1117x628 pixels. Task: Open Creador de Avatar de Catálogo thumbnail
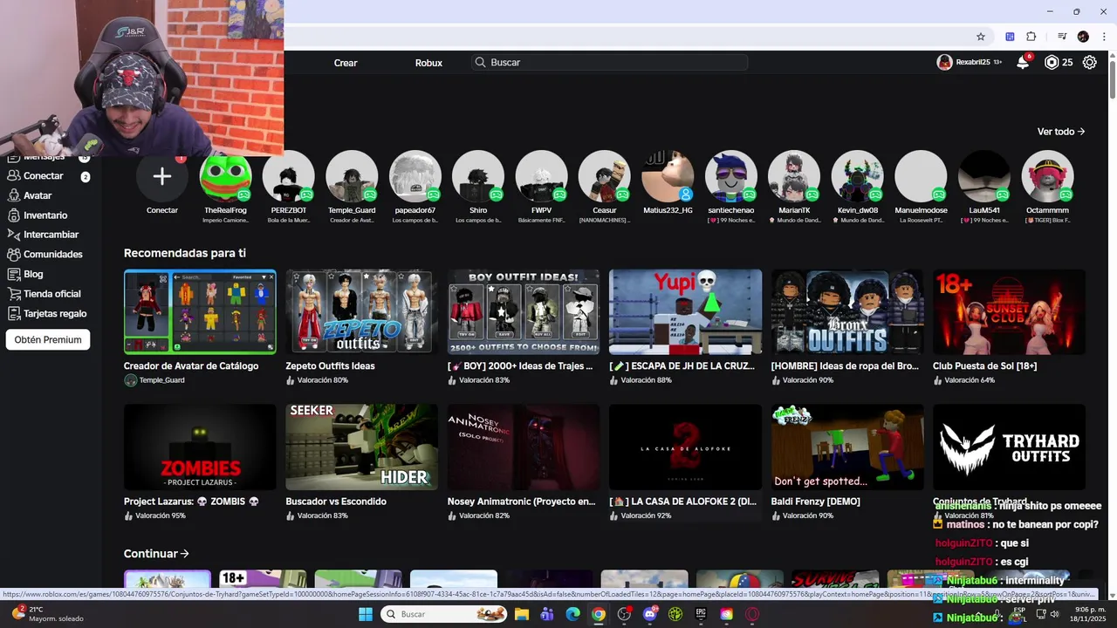point(200,311)
